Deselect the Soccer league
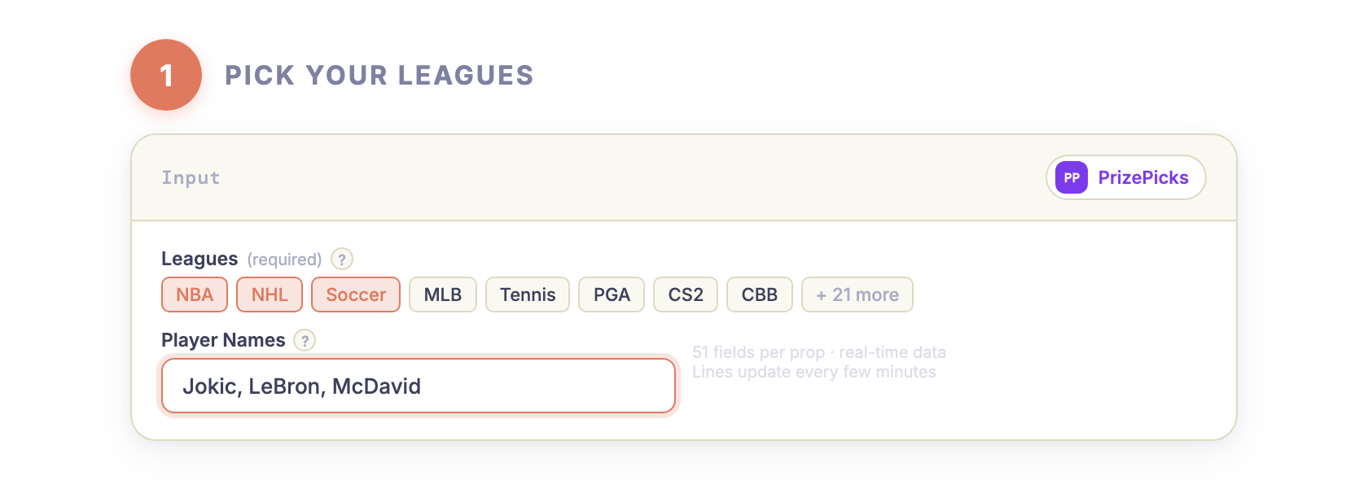This screenshot has height=480, width=1368. 355,295
